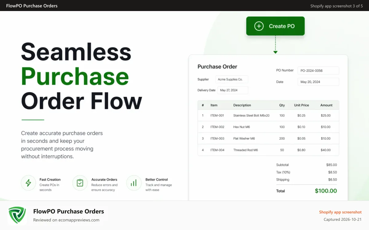Click the Accurate Orders clipboard check icon
369x230 pixels.
tap(80, 183)
